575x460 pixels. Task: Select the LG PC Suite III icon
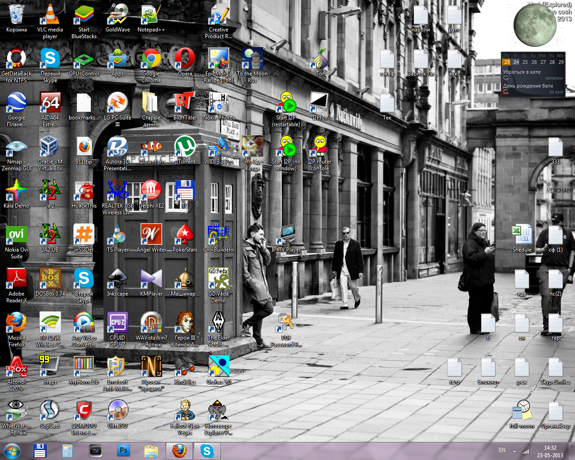[x=118, y=109]
